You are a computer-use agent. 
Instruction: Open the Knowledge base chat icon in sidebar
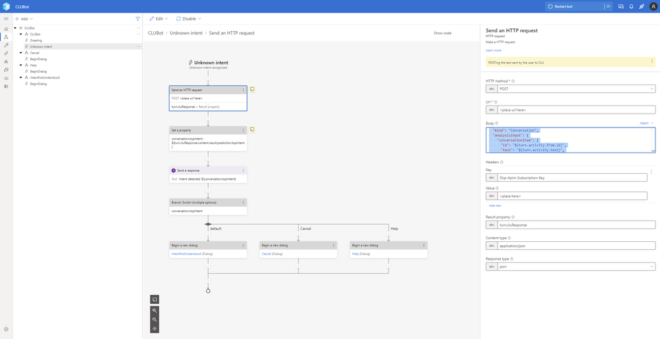[x=6, y=70]
